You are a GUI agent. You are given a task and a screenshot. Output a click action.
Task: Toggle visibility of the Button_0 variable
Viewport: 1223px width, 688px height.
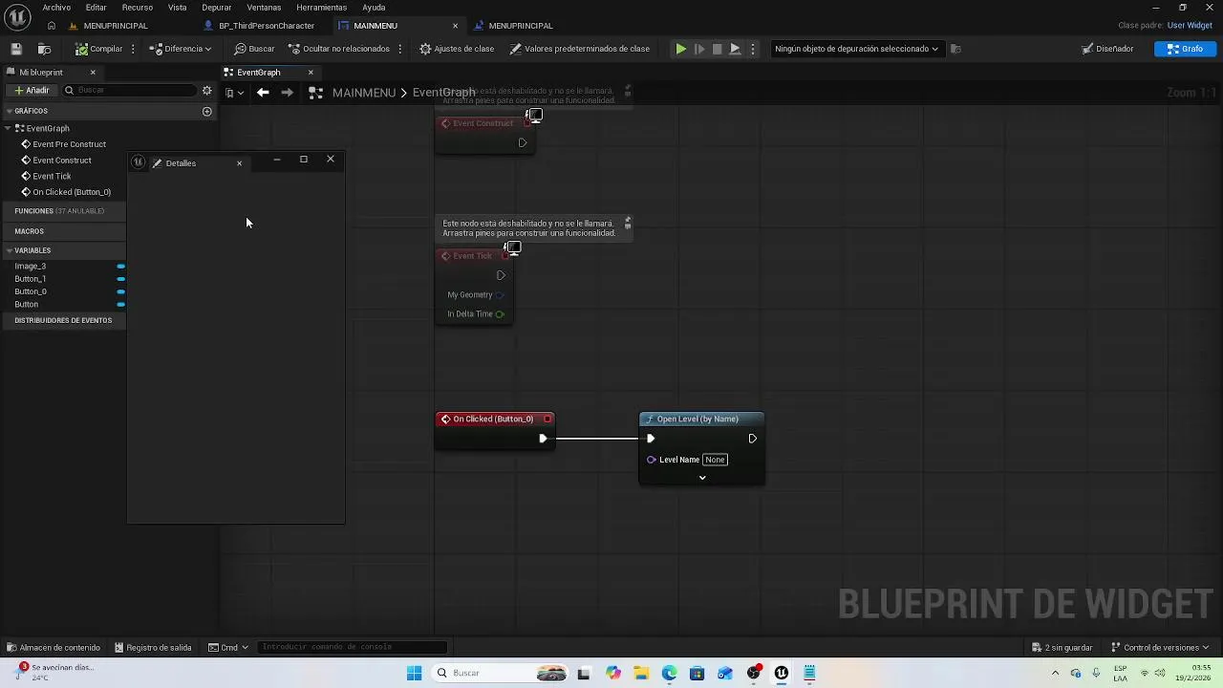click(120, 291)
